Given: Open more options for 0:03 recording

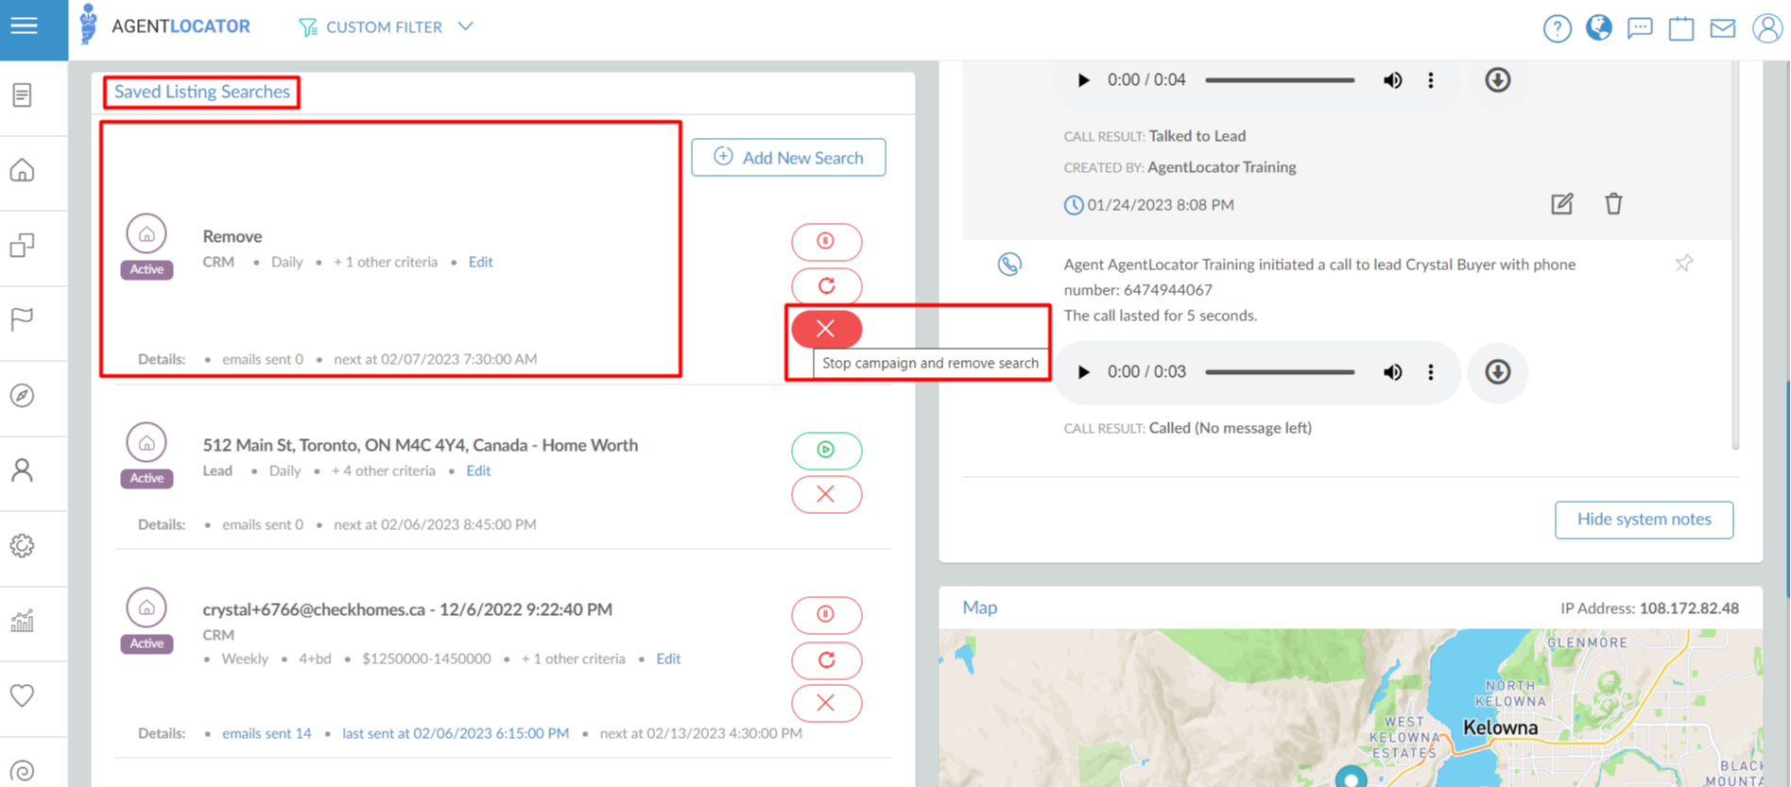Looking at the screenshot, I should pyautogui.click(x=1431, y=372).
